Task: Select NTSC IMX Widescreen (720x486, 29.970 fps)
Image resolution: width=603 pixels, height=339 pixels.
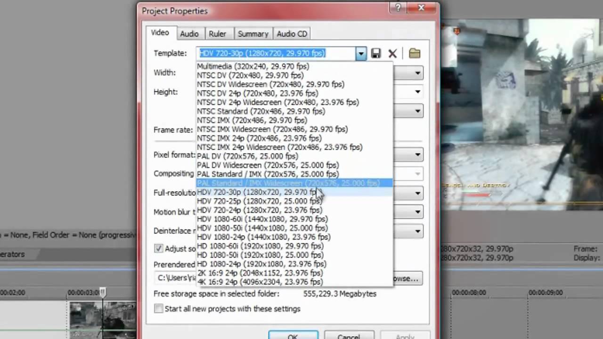Action: point(294,129)
